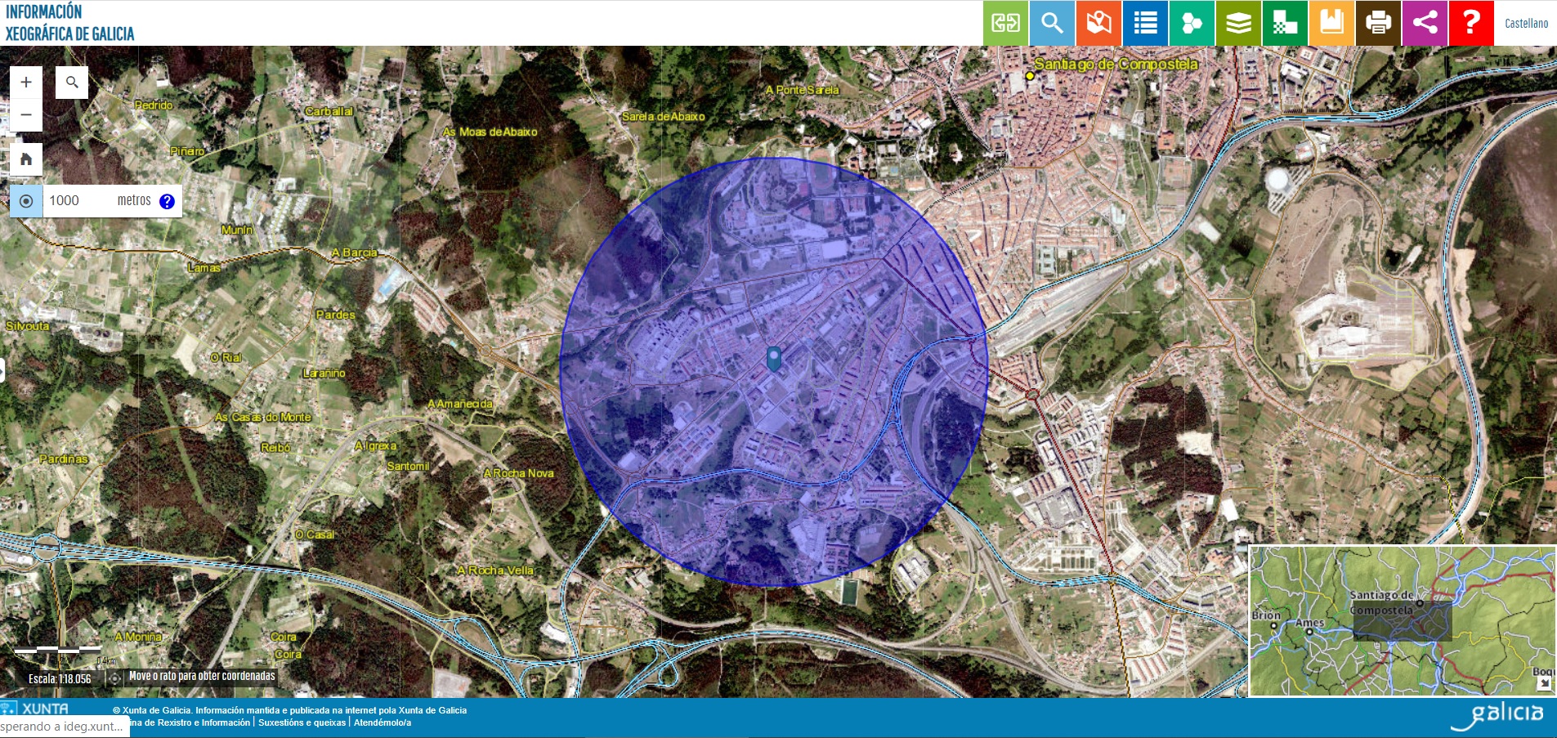Open the orange map location marker tool

[x=1098, y=23]
